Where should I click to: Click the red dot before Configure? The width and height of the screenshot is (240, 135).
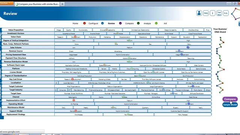(84, 23)
